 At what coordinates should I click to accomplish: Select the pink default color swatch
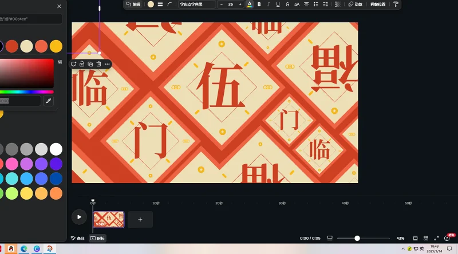tap(12, 164)
